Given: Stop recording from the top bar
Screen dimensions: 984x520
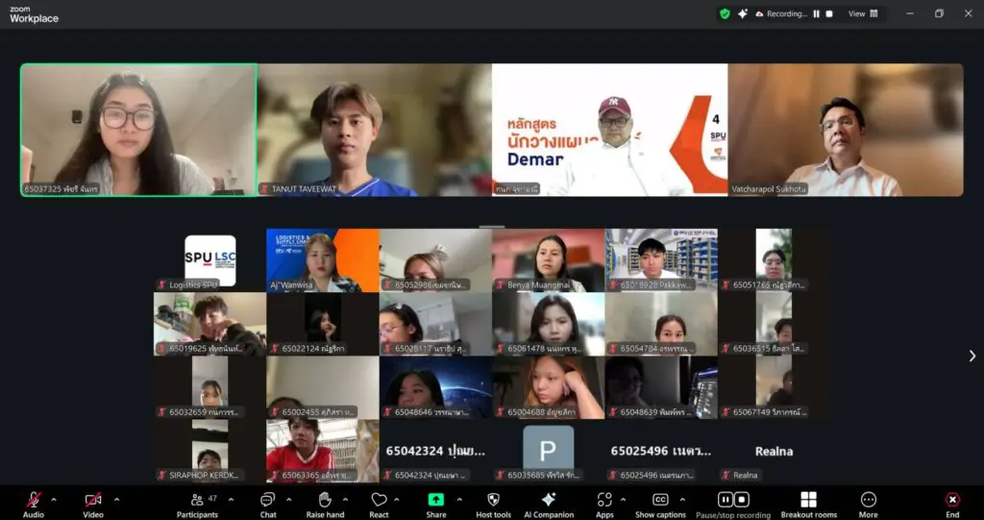Looking at the screenshot, I should 829,13.
